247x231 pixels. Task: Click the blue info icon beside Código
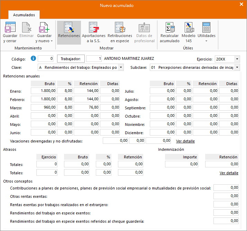[33, 58]
